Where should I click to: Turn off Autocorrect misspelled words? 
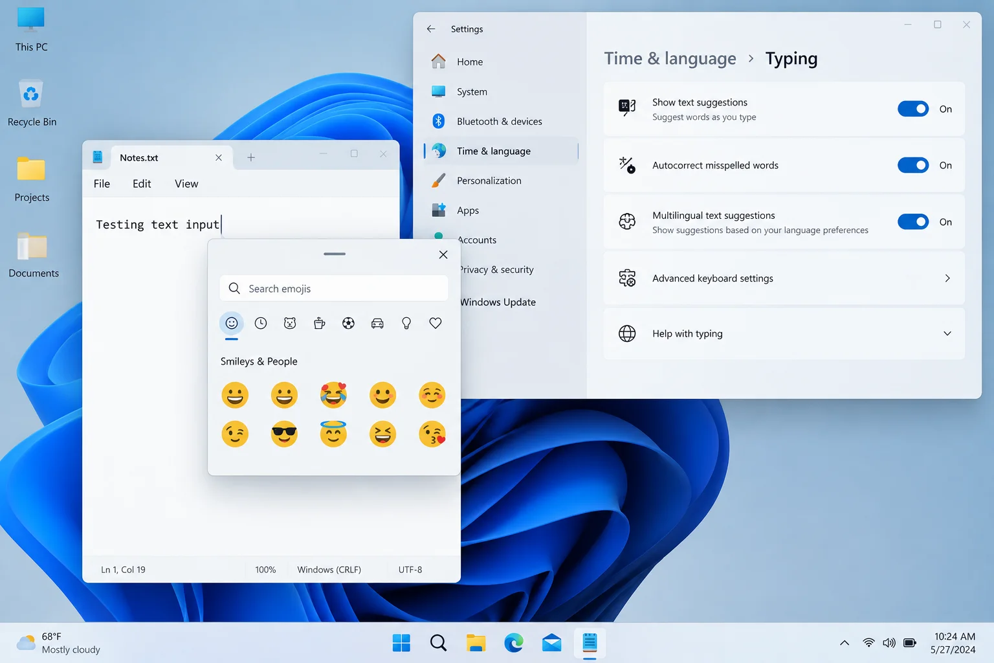(x=913, y=165)
